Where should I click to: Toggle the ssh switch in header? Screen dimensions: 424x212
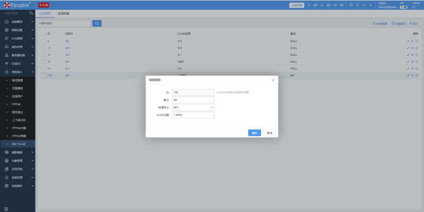coord(404,7)
